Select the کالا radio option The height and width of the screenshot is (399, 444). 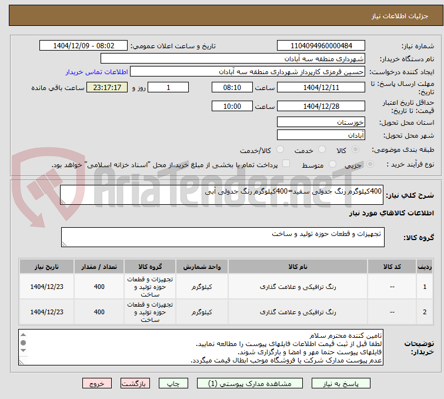355,149
